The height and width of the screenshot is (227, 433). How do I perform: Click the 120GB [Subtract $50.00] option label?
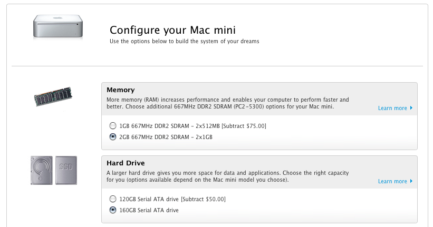[172, 199]
